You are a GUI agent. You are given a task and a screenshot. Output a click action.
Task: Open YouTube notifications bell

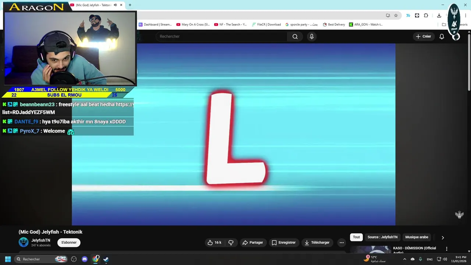pyautogui.click(x=442, y=36)
